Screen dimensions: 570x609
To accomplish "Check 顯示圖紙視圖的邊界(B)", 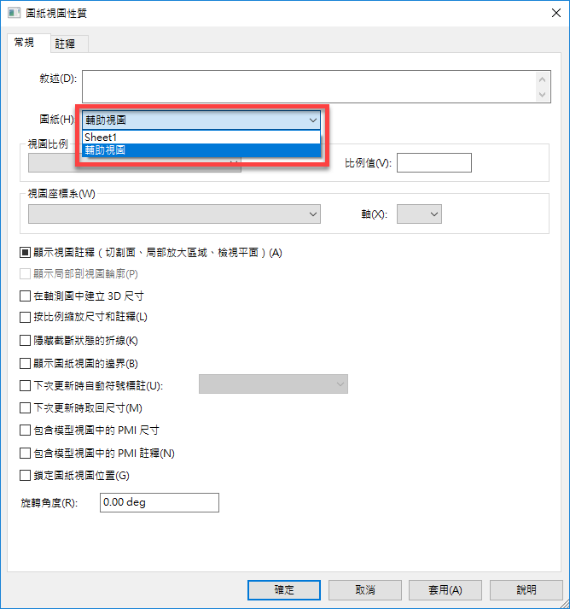I will coord(25,364).
